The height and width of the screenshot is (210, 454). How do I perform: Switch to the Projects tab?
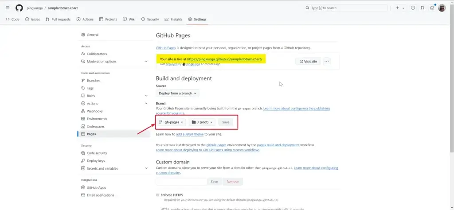(x=108, y=19)
